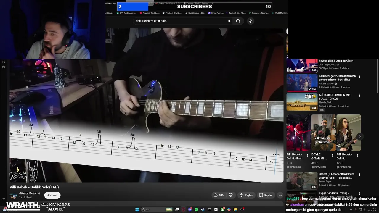This screenshot has height=213, width=379.
Task: Open options for 'Ta ki seni görene kadar' video
Action: click(x=359, y=76)
